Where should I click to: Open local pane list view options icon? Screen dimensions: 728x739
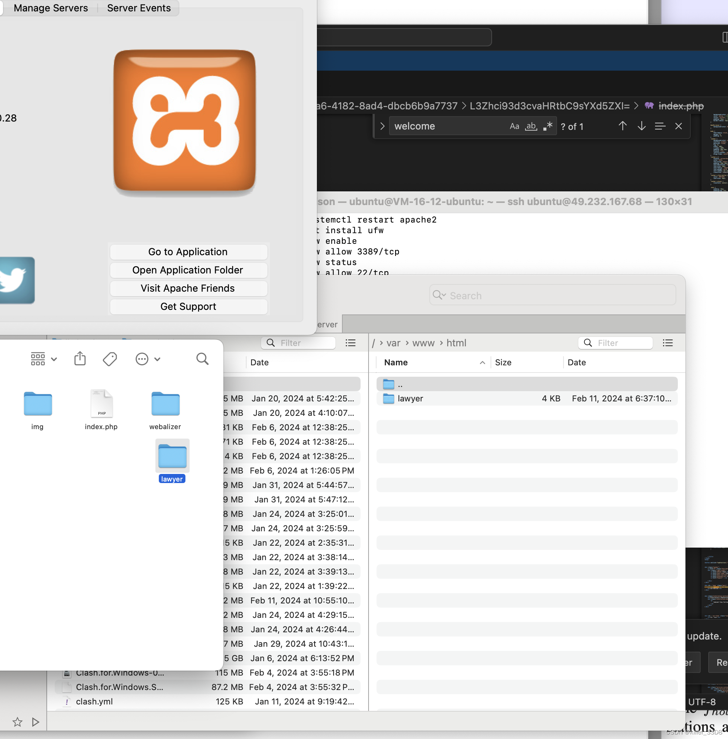coord(351,343)
